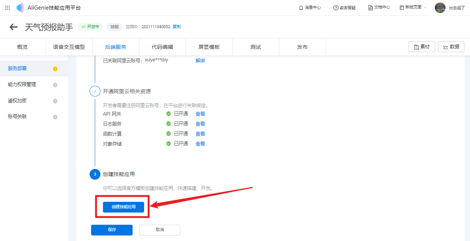Click green check icon of 函数计算
Viewport: 470px width, 241px height.
[169, 134]
